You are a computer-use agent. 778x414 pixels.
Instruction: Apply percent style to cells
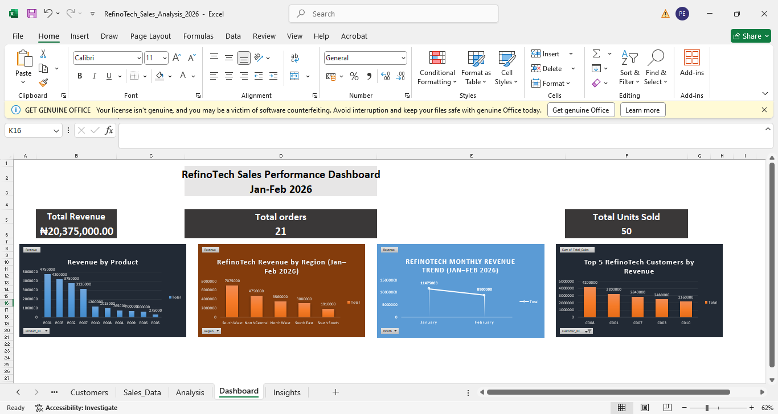(x=354, y=76)
